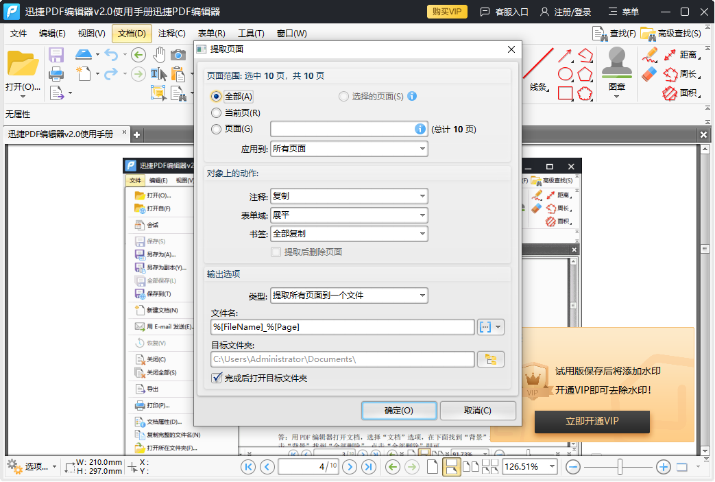Image resolution: width=715 pixels, height=482 pixels.
Task: Click the 确定(O) button
Action: [399, 411]
